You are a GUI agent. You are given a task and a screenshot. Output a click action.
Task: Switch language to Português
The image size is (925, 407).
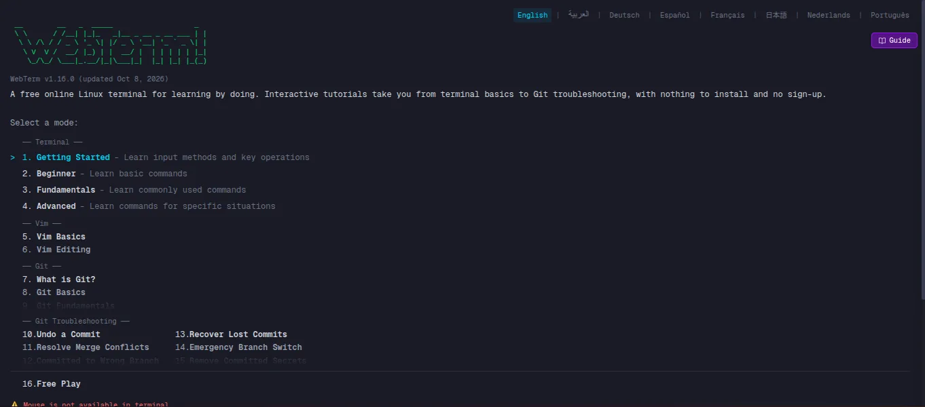point(890,15)
